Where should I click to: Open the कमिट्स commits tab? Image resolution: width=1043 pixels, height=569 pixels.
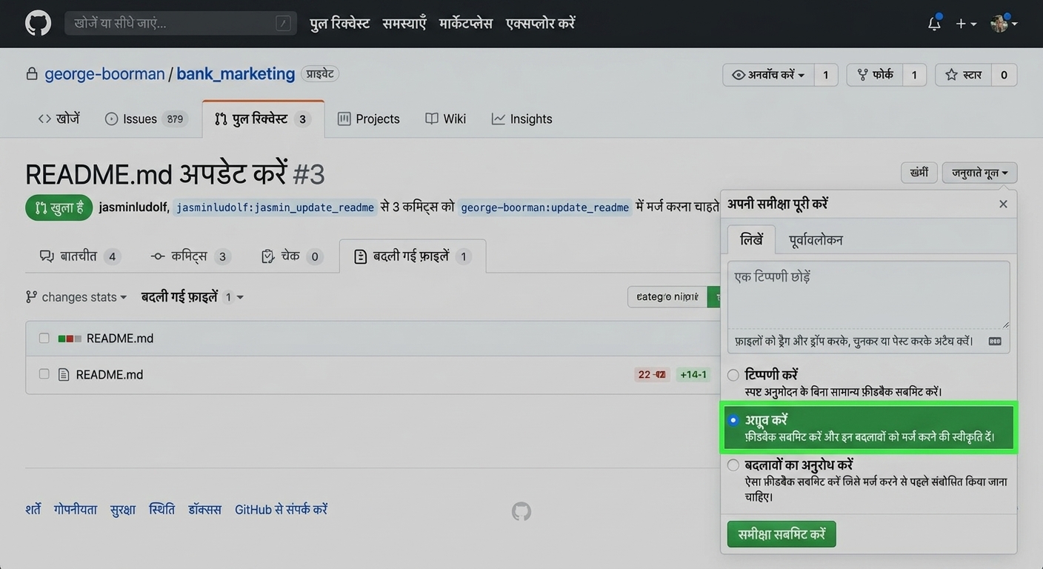tap(190, 256)
